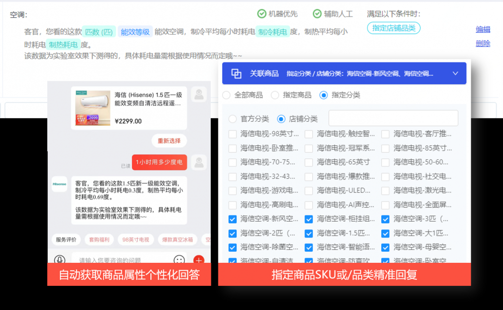Click the user avatar beside 1小时用多少度电
The width and height of the screenshot is (503, 310).
pyautogui.click(x=199, y=162)
